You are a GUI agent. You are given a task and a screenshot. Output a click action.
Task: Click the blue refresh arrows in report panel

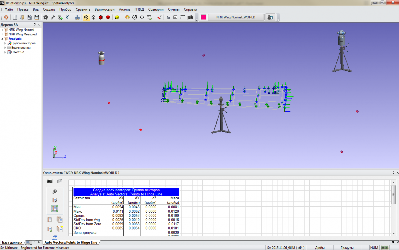click(55, 237)
